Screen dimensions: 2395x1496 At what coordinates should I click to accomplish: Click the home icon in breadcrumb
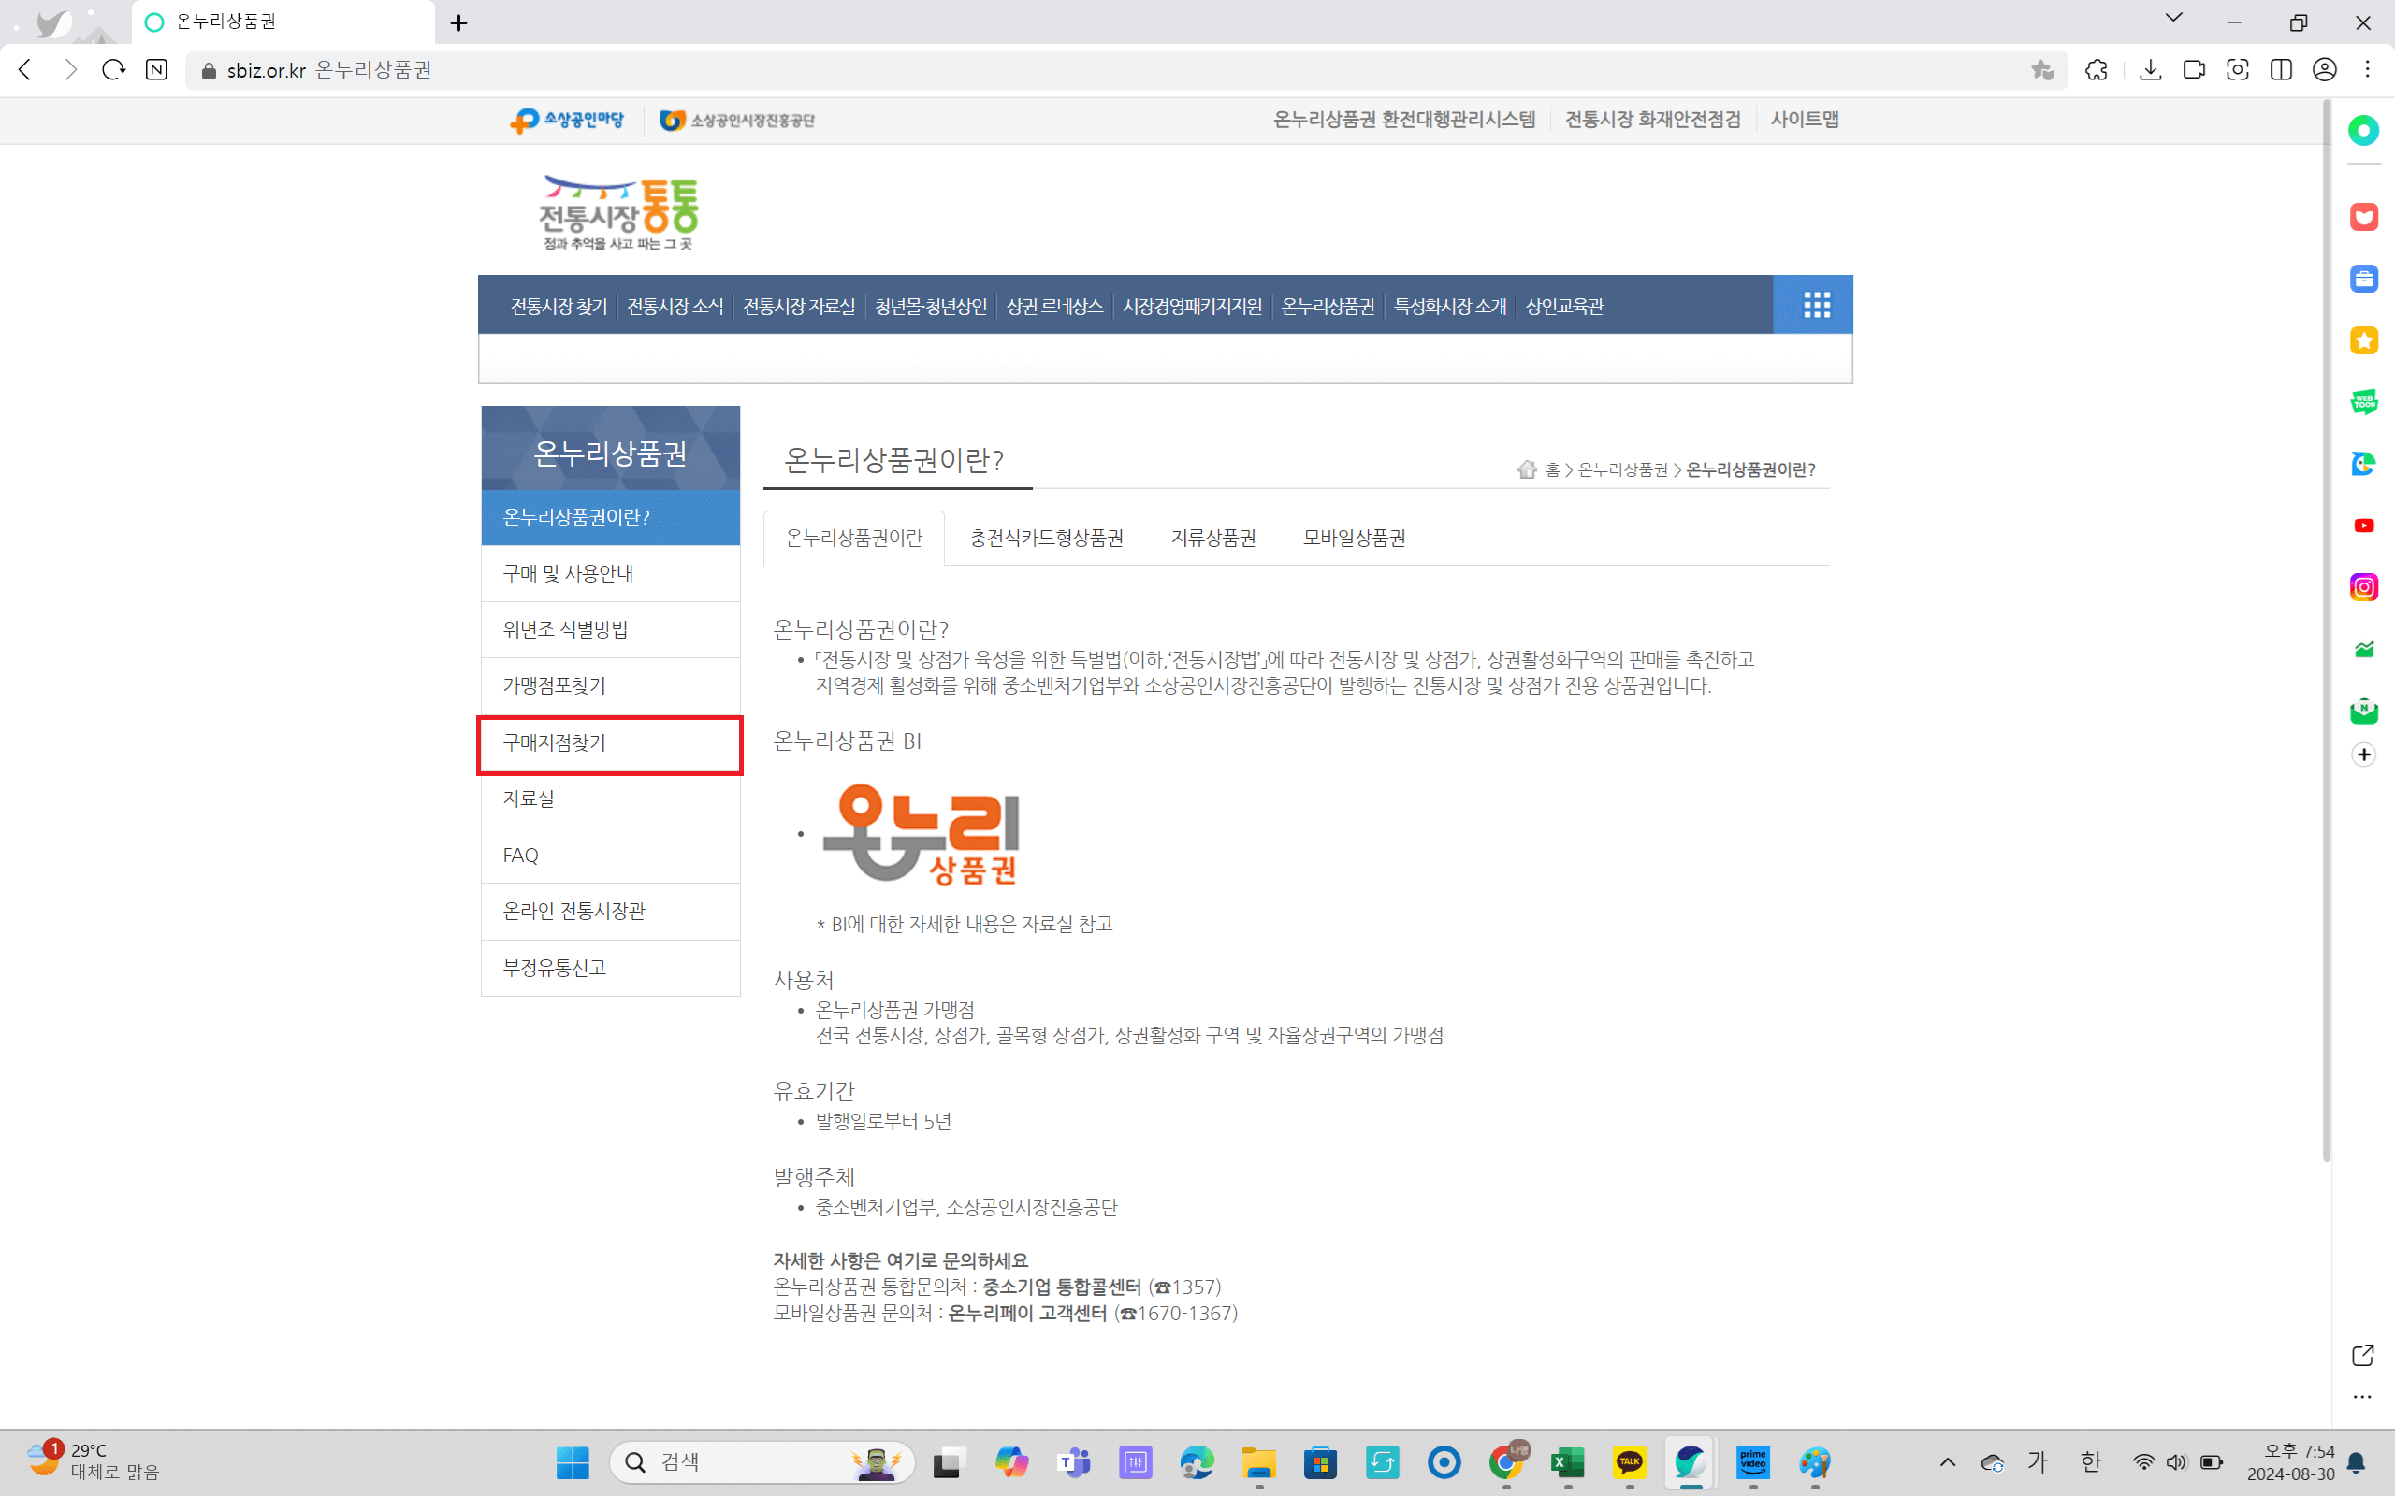(x=1527, y=469)
